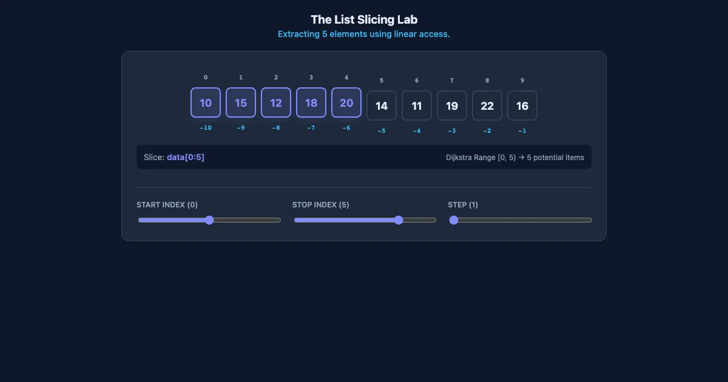Click The List Slicing Lab heading
This screenshot has width=728, height=382.
[364, 19]
